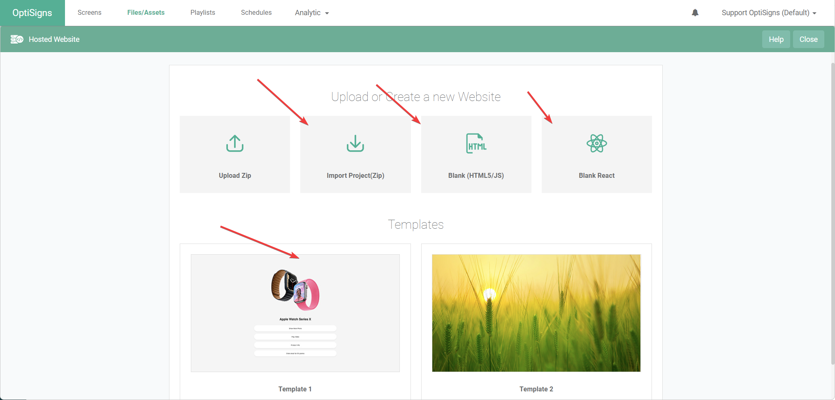Close the Hosted Website panel

pos(808,39)
